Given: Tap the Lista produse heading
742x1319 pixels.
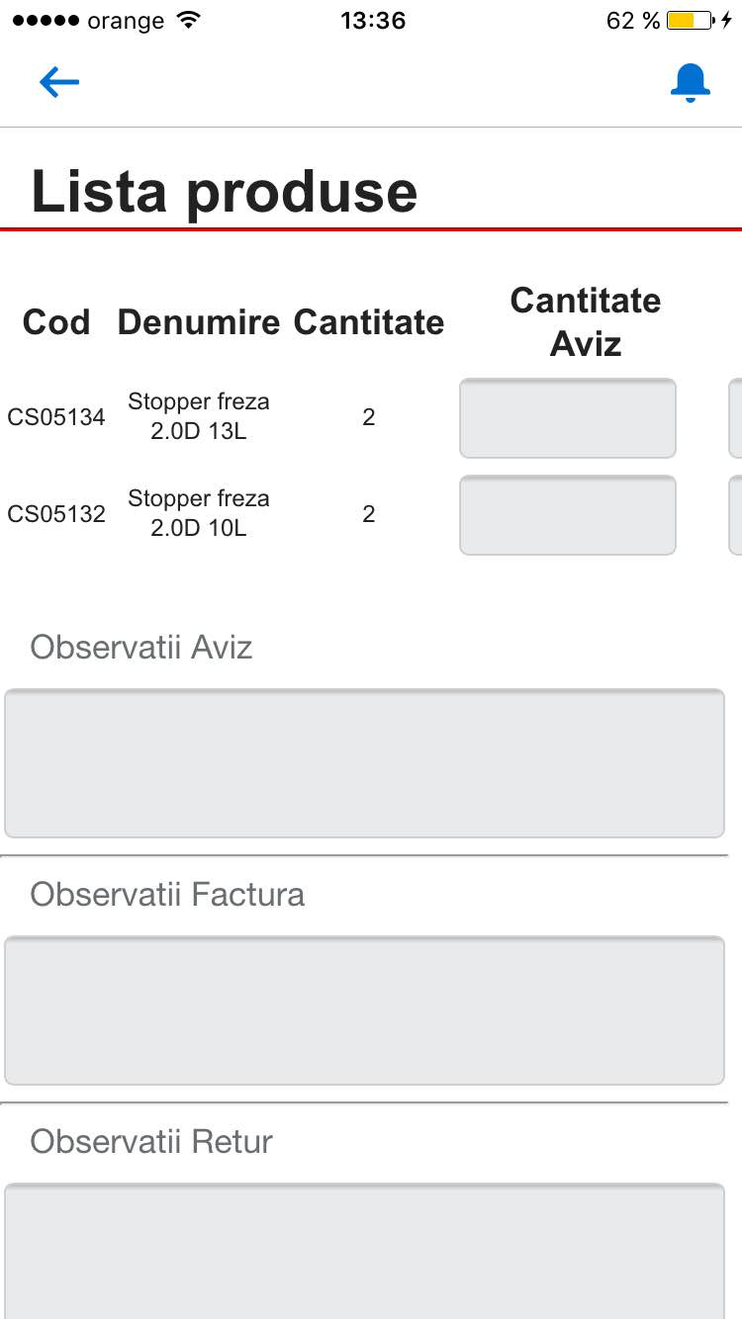Looking at the screenshot, I should coord(225,191).
